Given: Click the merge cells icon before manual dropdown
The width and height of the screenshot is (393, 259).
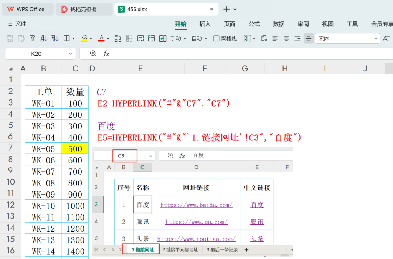Looking at the screenshot, I should click(x=151, y=38).
